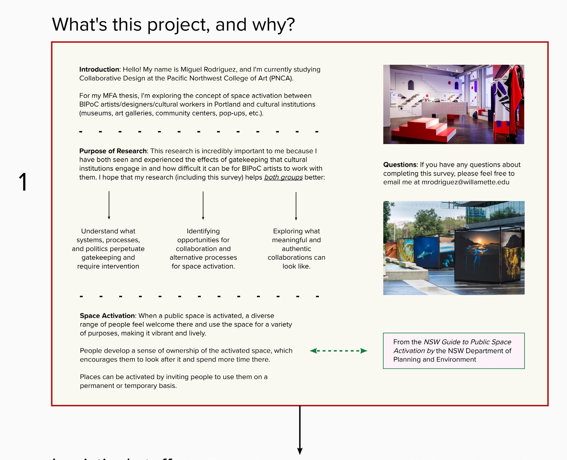Select the large section number 1
Screen dimensions: 567x460
[23, 182]
